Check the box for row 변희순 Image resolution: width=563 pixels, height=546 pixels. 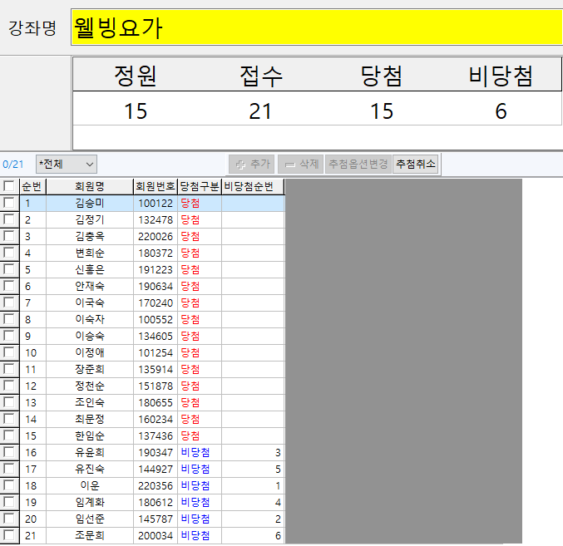click(x=8, y=253)
